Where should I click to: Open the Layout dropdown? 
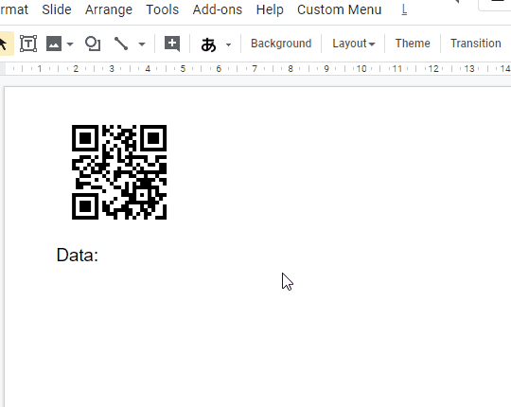(354, 44)
